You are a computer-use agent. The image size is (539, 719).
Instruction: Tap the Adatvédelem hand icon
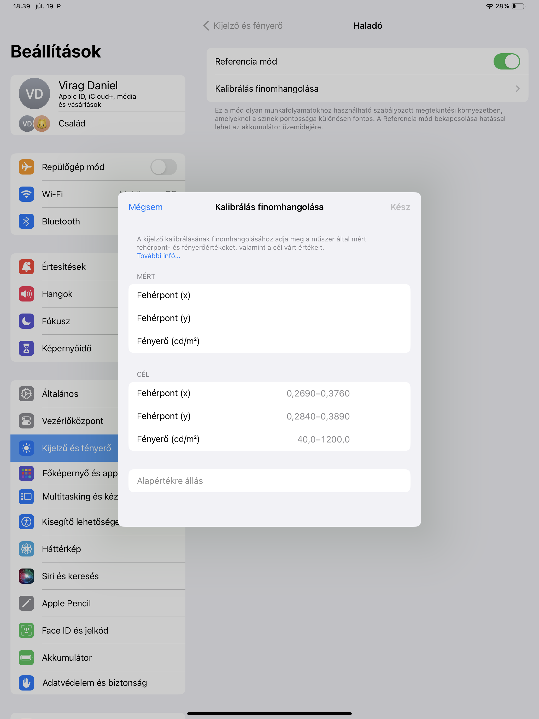[x=26, y=683]
